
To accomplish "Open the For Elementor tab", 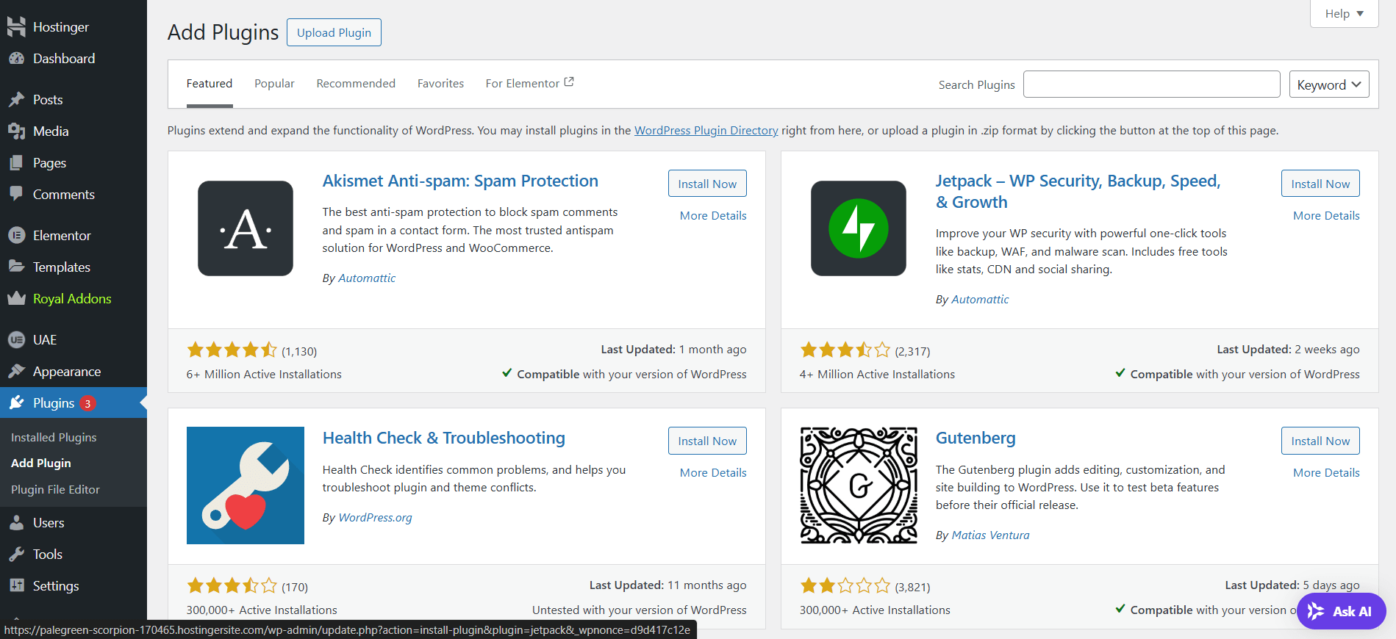I will 529,84.
